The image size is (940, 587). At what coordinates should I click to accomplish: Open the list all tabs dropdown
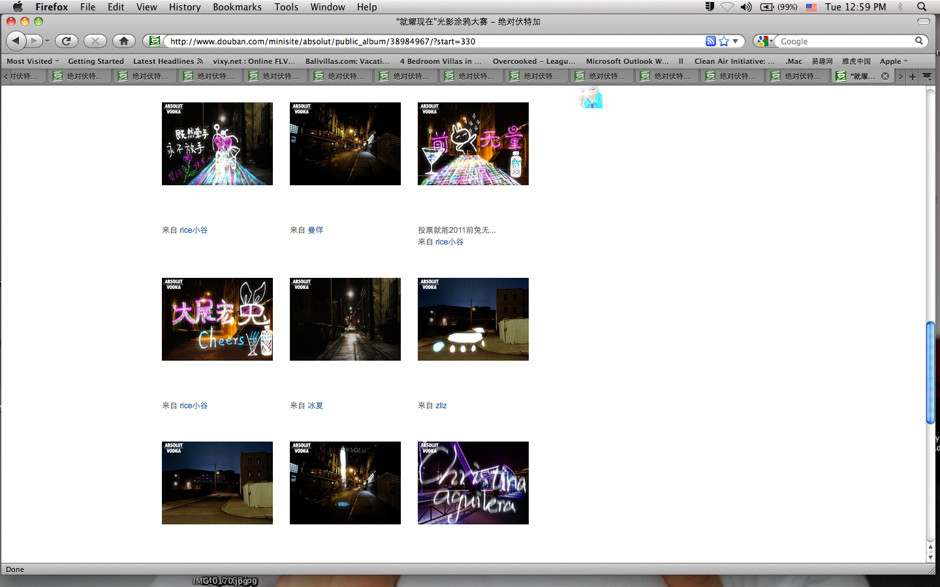[927, 76]
